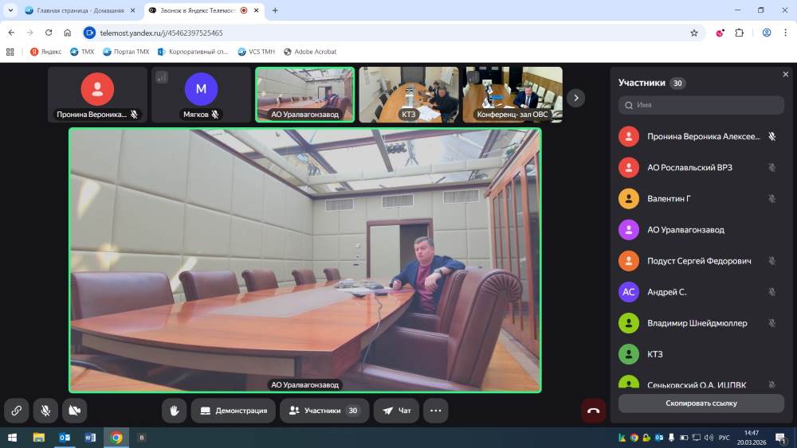The width and height of the screenshot is (797, 448).
Task: Raise hand using the hand icon
Action: click(174, 411)
